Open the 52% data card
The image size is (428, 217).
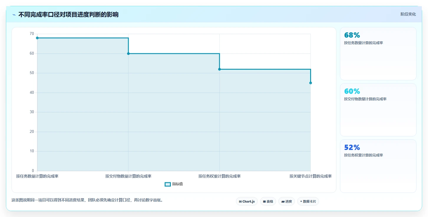[378, 166]
